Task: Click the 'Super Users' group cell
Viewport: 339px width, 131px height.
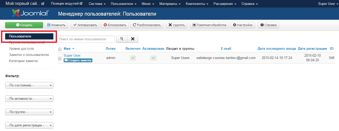Action: click(180, 58)
